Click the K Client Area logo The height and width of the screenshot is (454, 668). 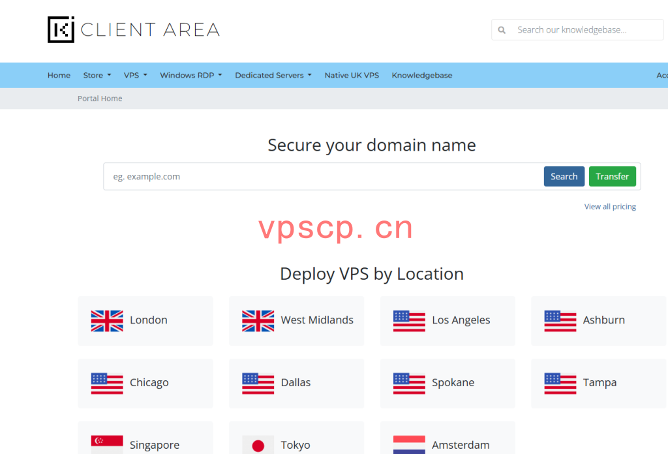tap(133, 29)
